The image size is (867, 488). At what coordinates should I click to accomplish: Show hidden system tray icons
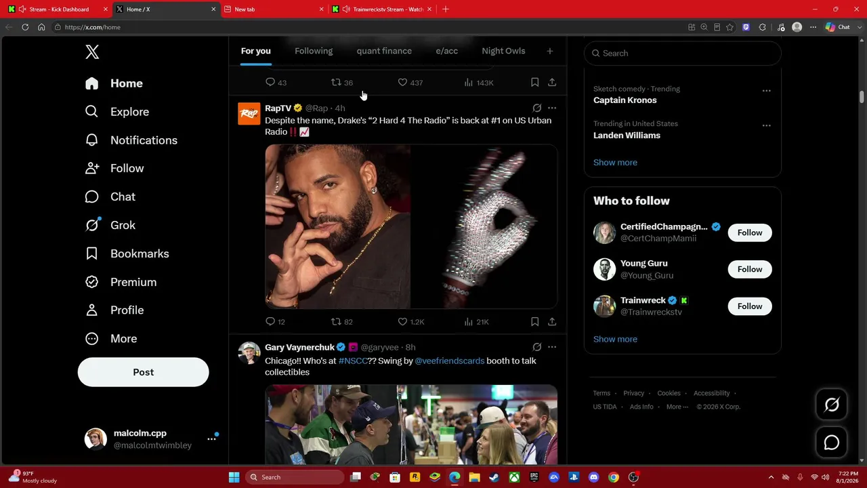click(x=771, y=477)
